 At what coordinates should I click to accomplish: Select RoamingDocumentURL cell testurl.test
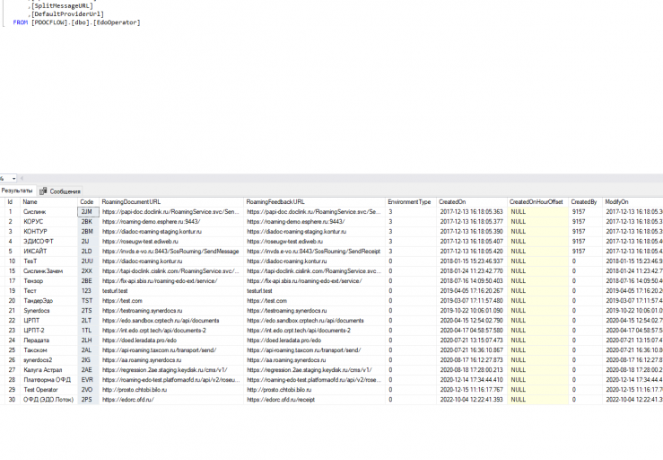pos(171,291)
